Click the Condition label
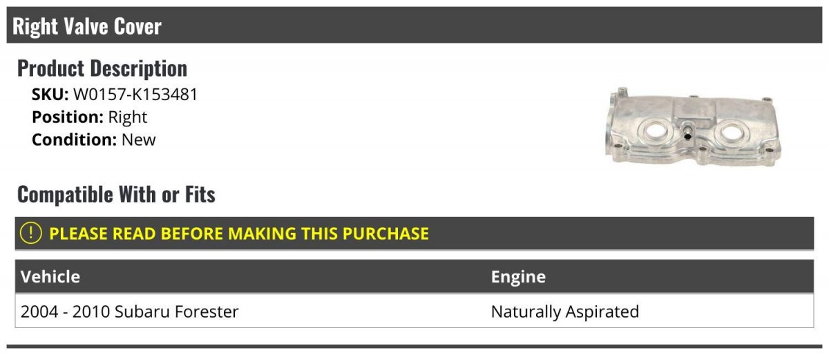Image resolution: width=829 pixels, height=355 pixels. click(x=74, y=140)
